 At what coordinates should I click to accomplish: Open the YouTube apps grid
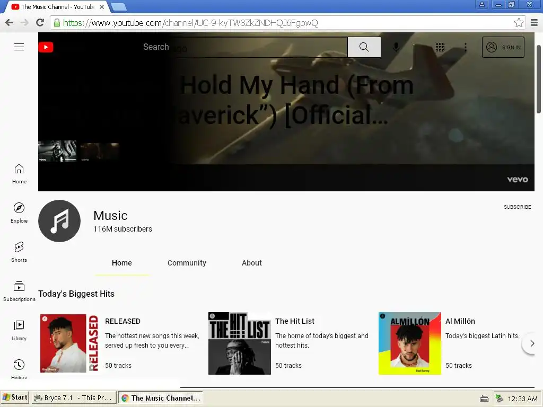(x=440, y=47)
